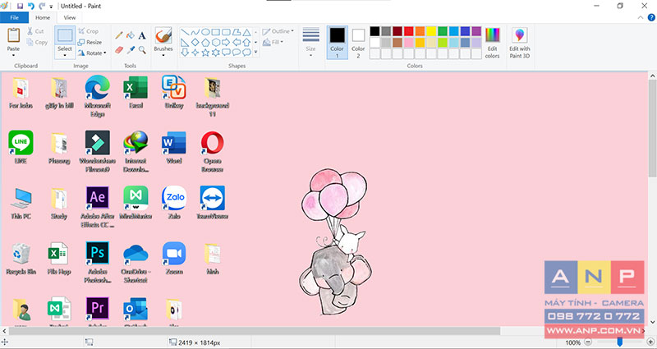Click the Crop button
657x349 pixels.
tap(88, 31)
